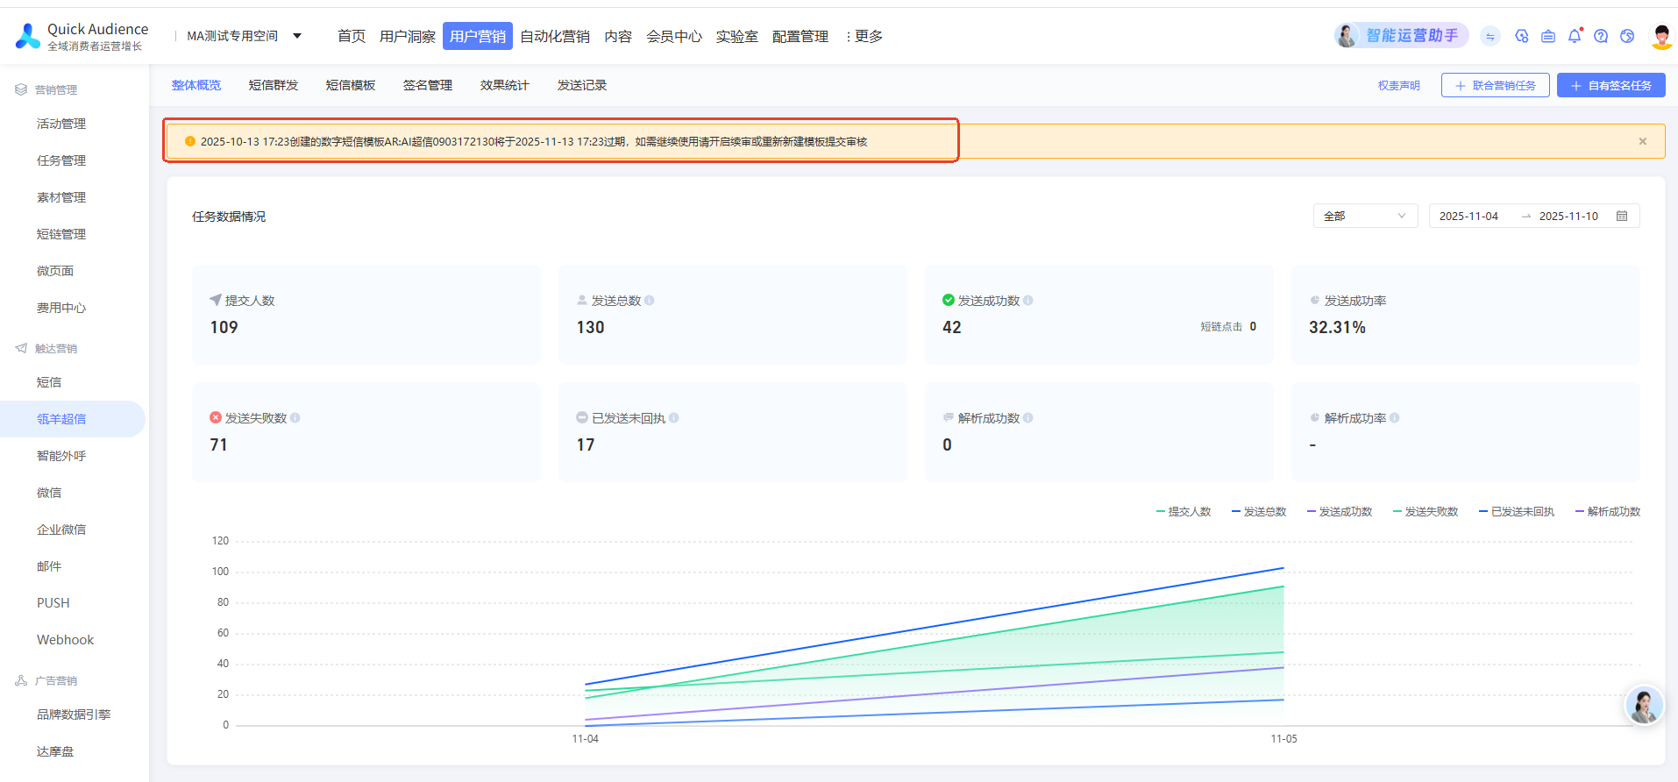Click the info icon beside 发送总数
This screenshot has width=1678, height=782.
click(x=650, y=301)
